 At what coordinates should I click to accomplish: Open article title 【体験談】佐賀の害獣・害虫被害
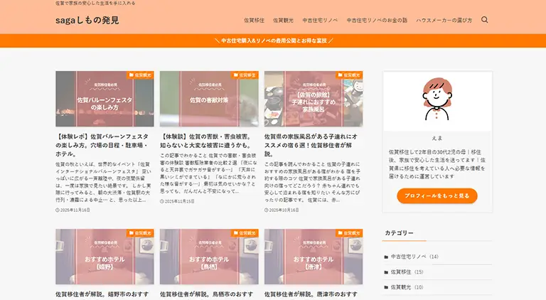(x=206, y=141)
